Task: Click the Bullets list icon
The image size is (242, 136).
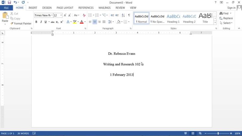Action: click(90, 15)
